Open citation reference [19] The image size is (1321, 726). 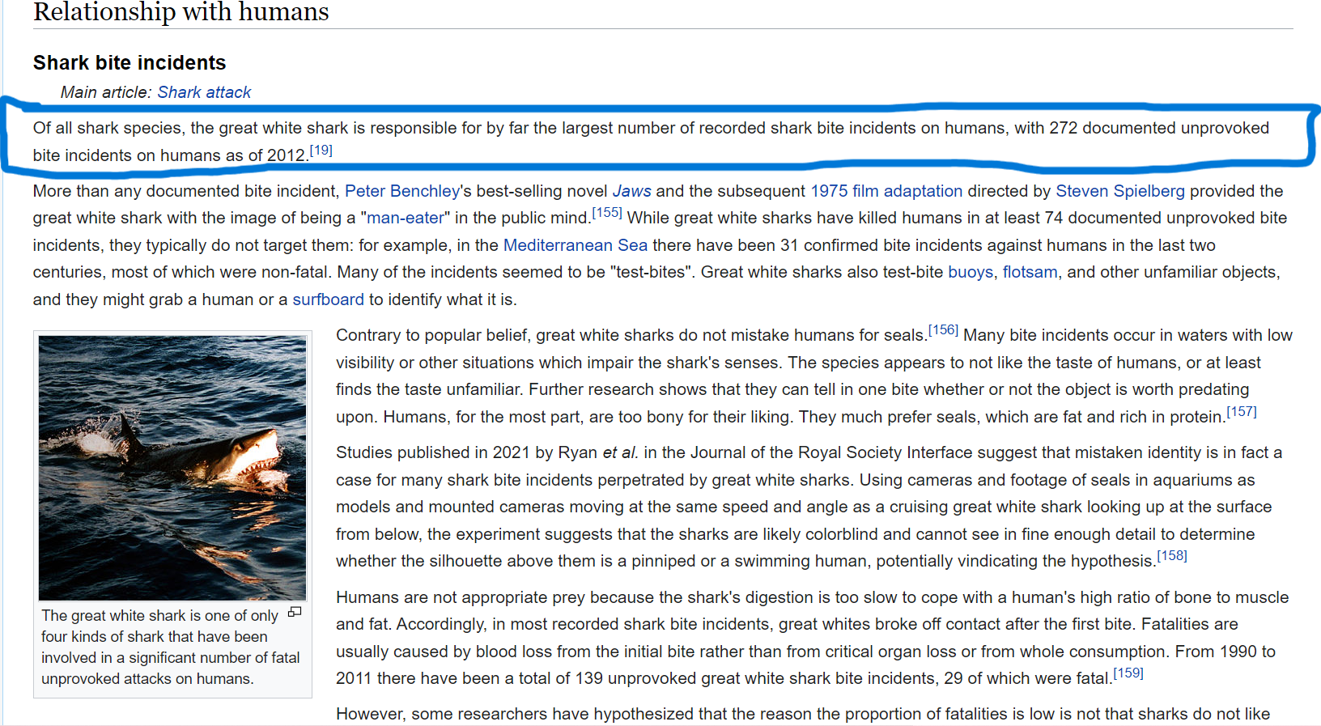(x=321, y=151)
